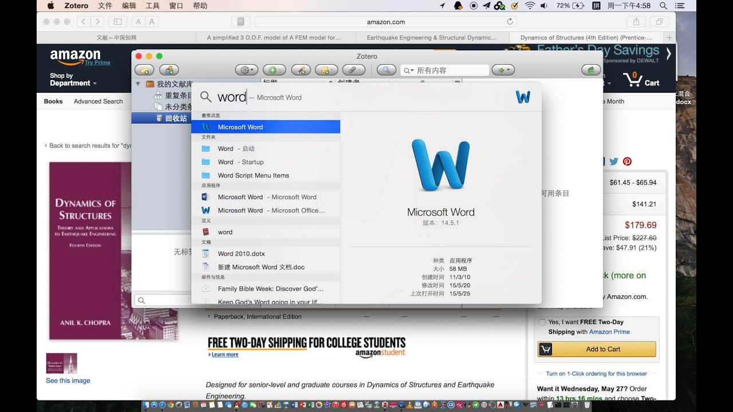
Task: Open Amazon Cart
Action: point(641,80)
